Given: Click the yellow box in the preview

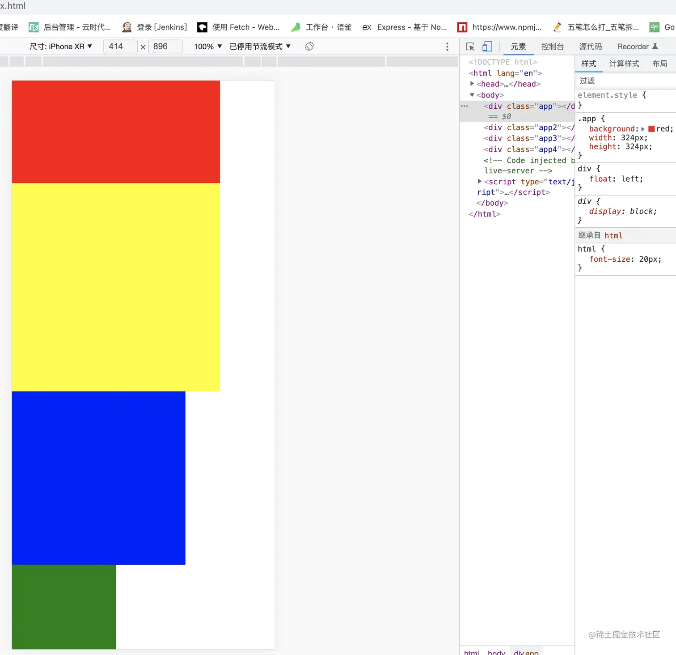Looking at the screenshot, I should pos(116,287).
